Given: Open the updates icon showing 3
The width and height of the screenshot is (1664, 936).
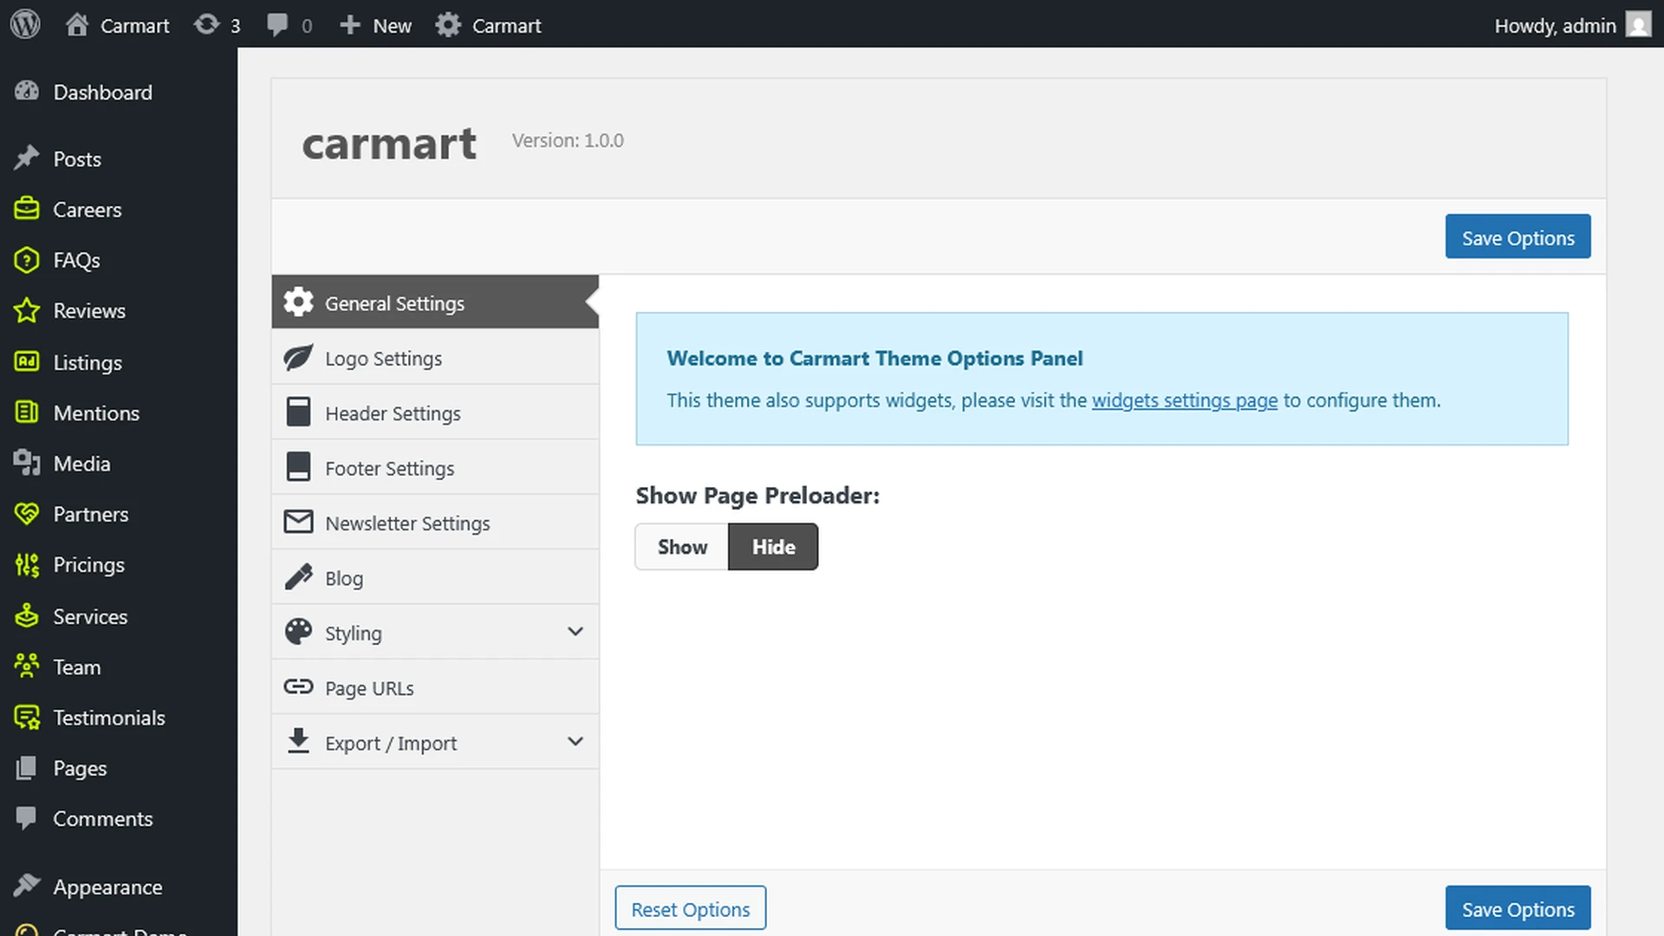Looking at the screenshot, I should [206, 24].
